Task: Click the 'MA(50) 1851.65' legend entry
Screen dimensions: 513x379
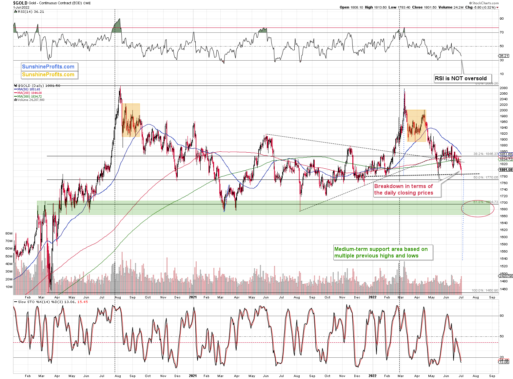Action: click(x=27, y=89)
